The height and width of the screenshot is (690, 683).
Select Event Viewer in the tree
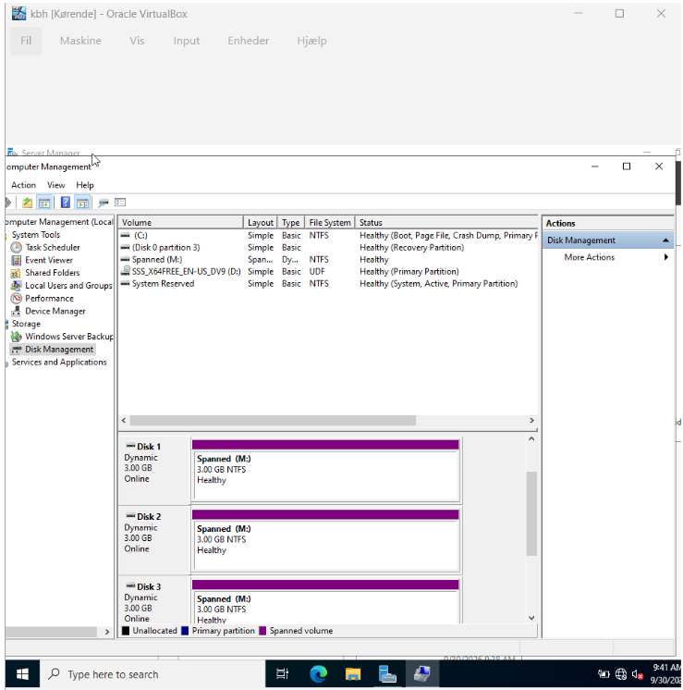49,260
